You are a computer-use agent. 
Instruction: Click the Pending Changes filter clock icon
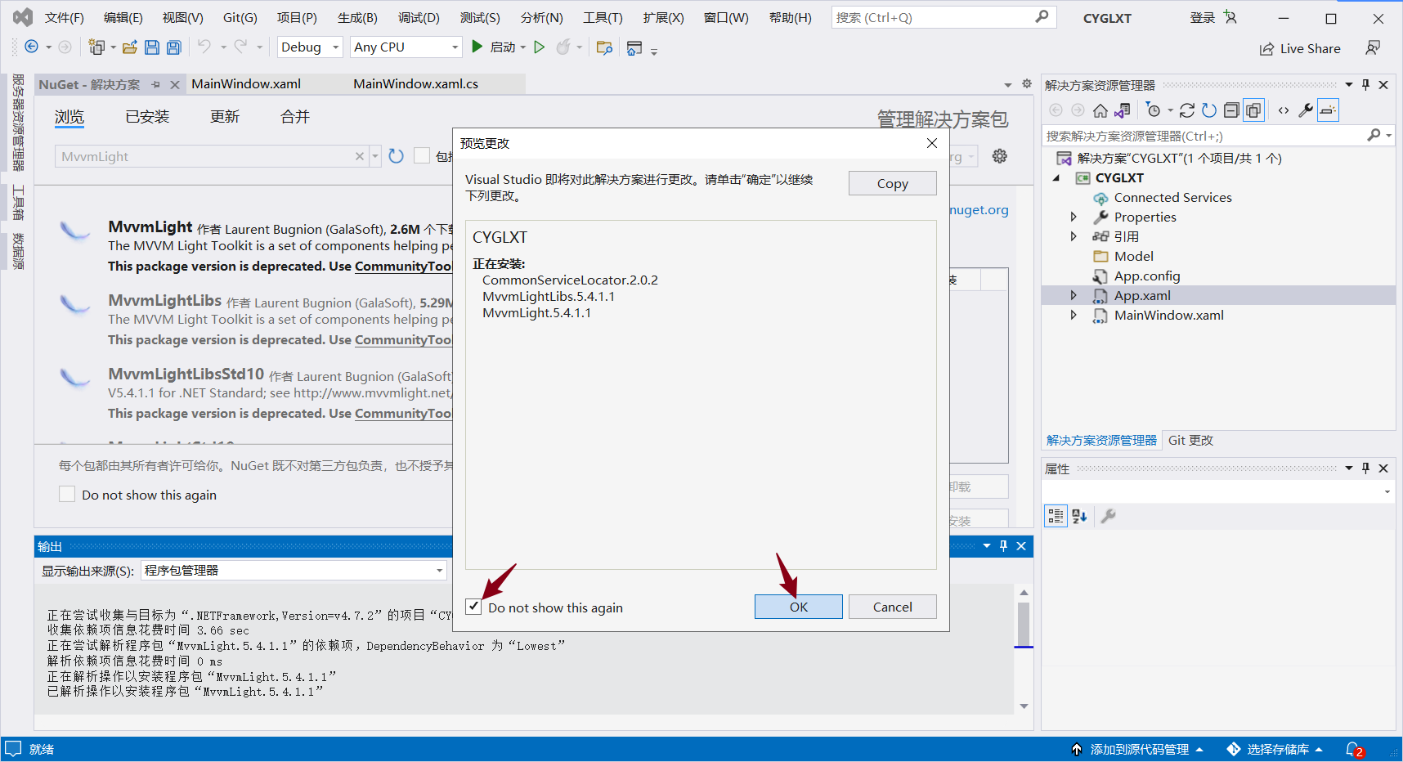(x=1154, y=110)
